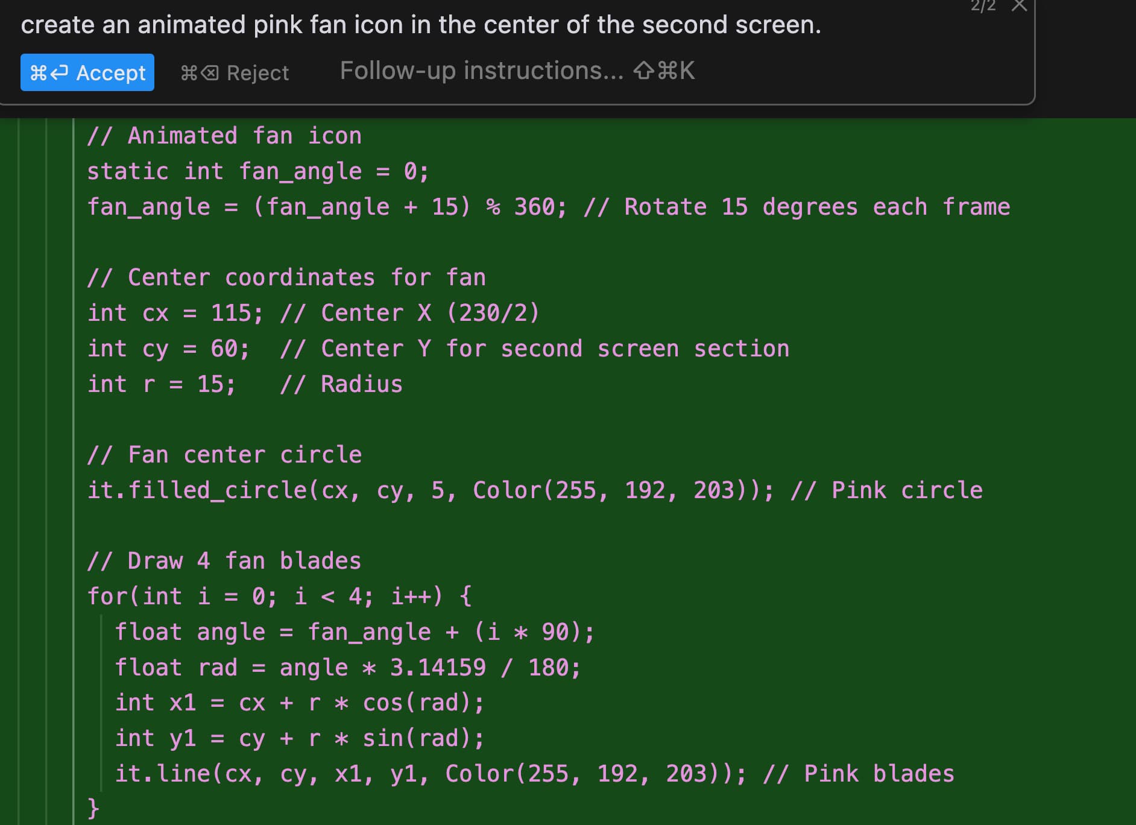Click the Accept button

[x=87, y=72]
